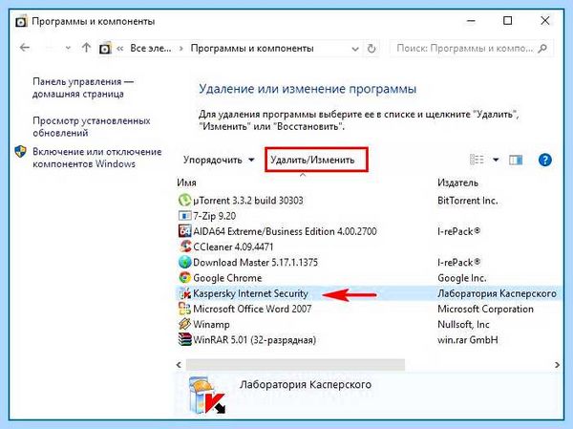Click the Microsoft Office Word 2007 icon
This screenshot has height=429, width=573.
click(184, 309)
